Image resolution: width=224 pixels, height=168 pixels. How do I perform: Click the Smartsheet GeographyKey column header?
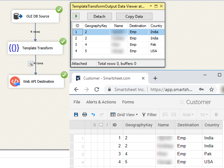coord(139,125)
